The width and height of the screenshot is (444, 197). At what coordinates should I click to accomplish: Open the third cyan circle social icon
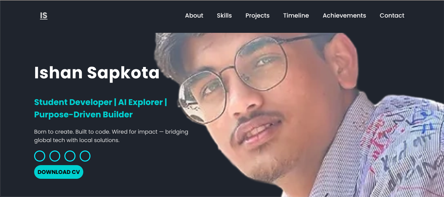coord(70,156)
